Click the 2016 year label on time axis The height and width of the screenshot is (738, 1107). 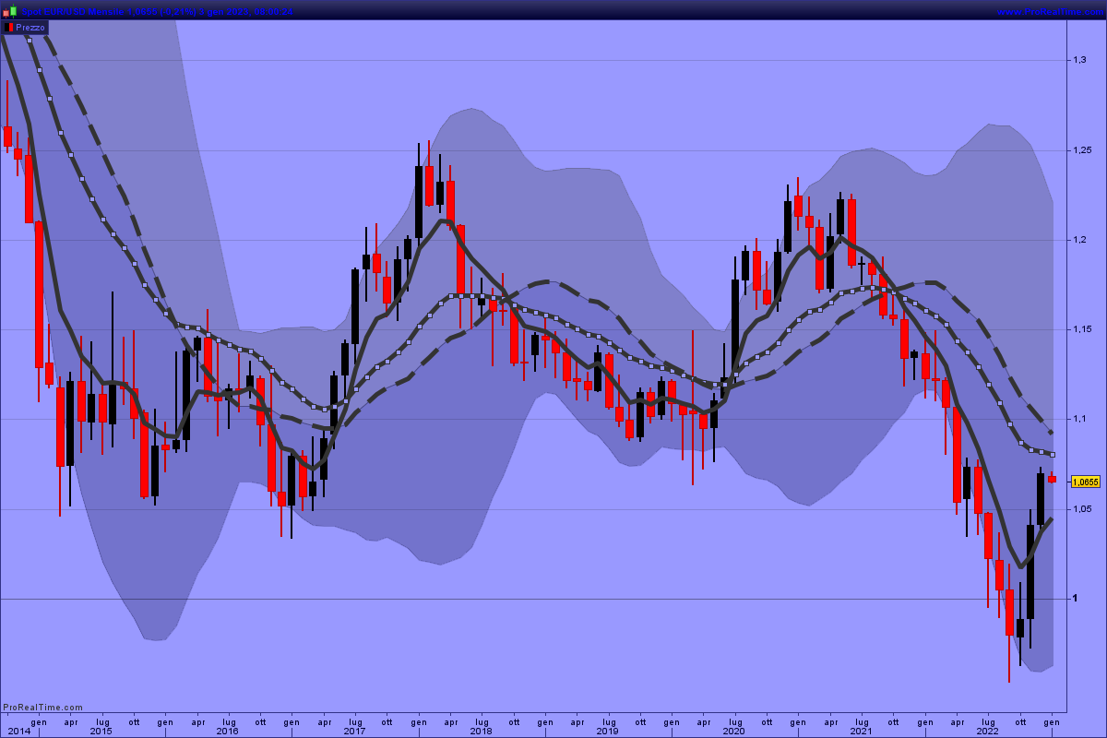[227, 731]
